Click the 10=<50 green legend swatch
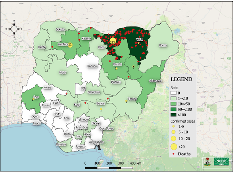Image resolution: width=234 pixels, height=173 pixels. pyautogui.click(x=173, y=104)
